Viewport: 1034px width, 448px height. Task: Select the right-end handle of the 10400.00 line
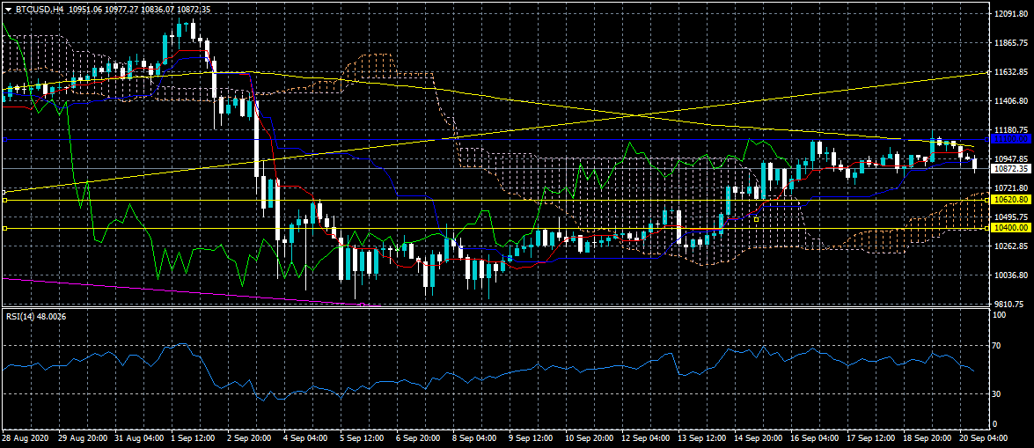(x=986, y=228)
